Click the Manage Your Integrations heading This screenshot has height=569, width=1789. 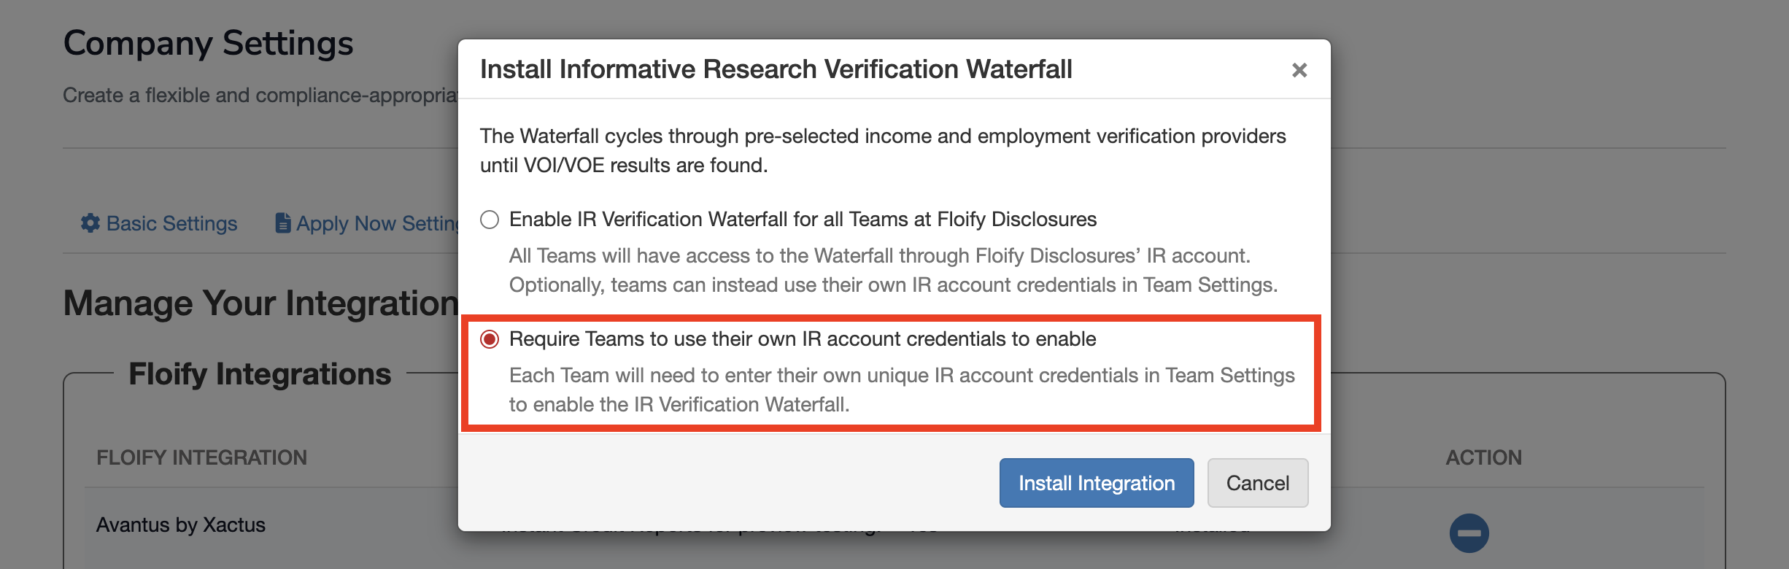tap(260, 303)
